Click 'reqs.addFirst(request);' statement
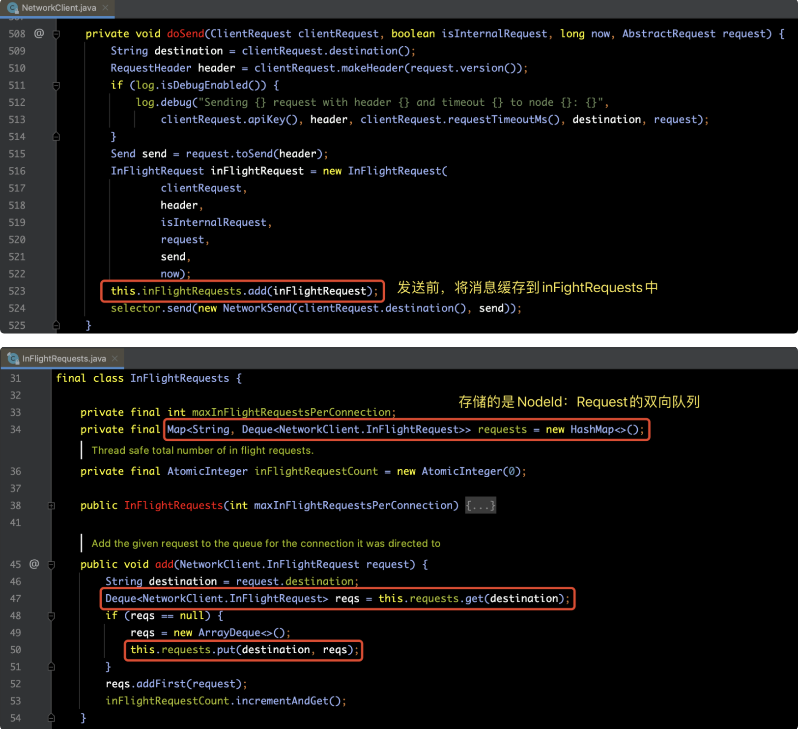Viewport: 798px width, 729px height. click(176, 684)
